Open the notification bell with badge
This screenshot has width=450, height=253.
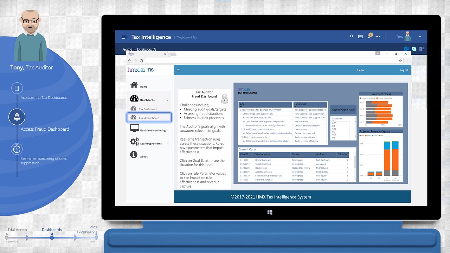pyautogui.click(x=369, y=36)
